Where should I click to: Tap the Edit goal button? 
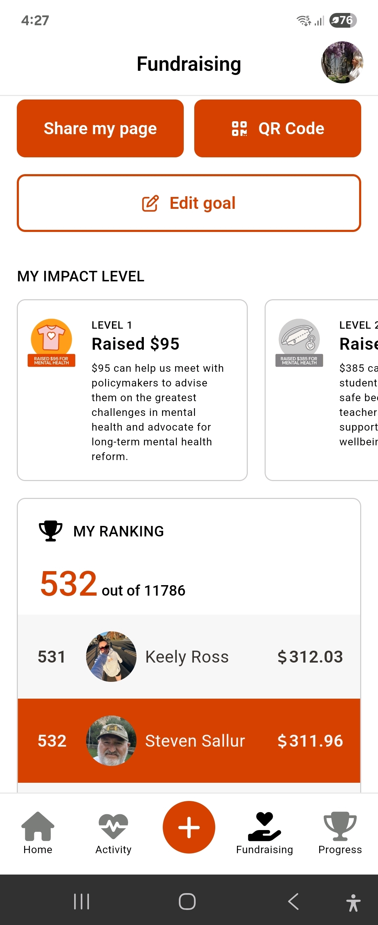point(189,203)
